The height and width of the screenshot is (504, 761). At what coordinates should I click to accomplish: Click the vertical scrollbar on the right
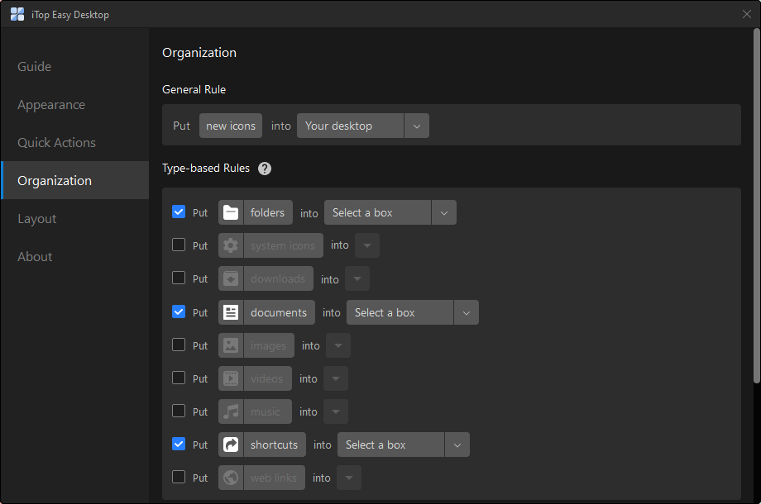756,207
